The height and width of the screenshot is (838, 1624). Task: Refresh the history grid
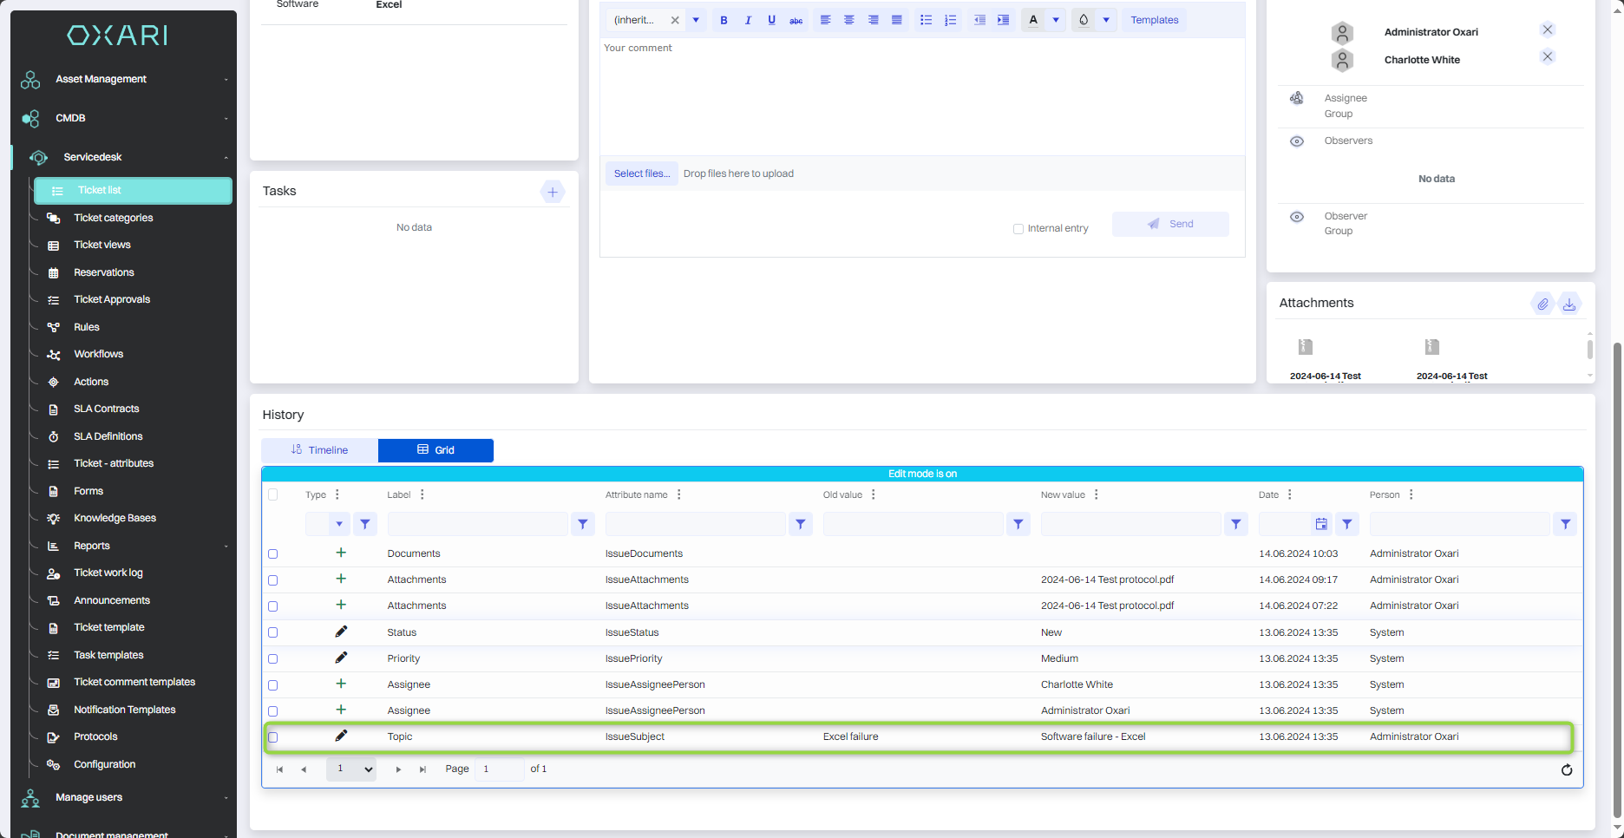coord(1567,769)
